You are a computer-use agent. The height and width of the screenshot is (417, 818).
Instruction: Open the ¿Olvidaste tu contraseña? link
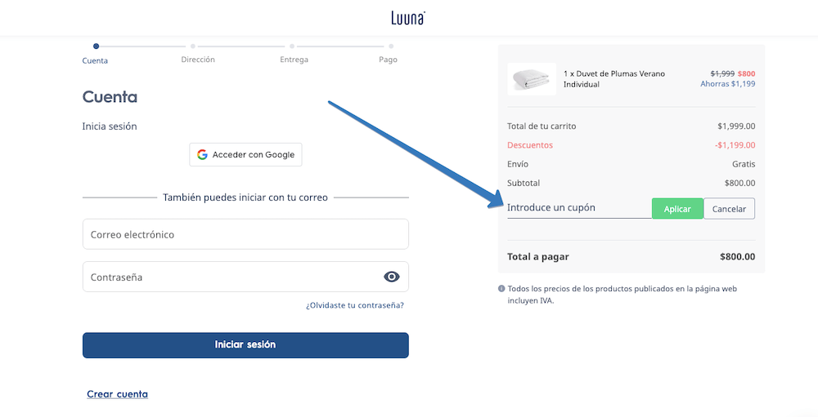point(355,305)
